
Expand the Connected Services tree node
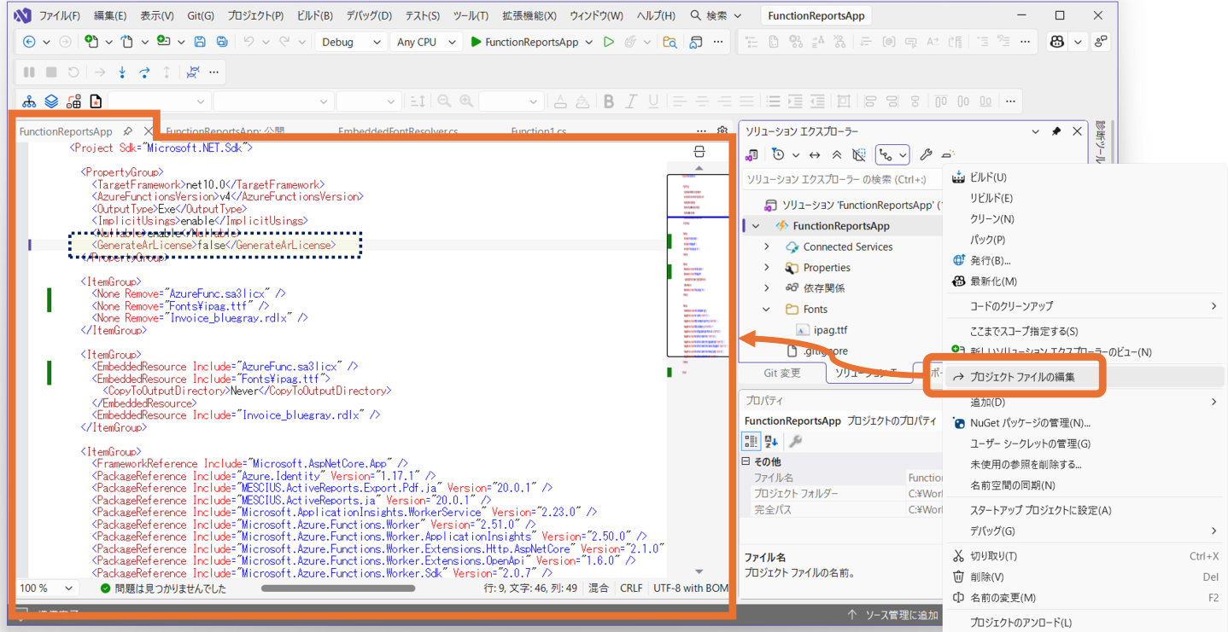pyautogui.click(x=767, y=246)
